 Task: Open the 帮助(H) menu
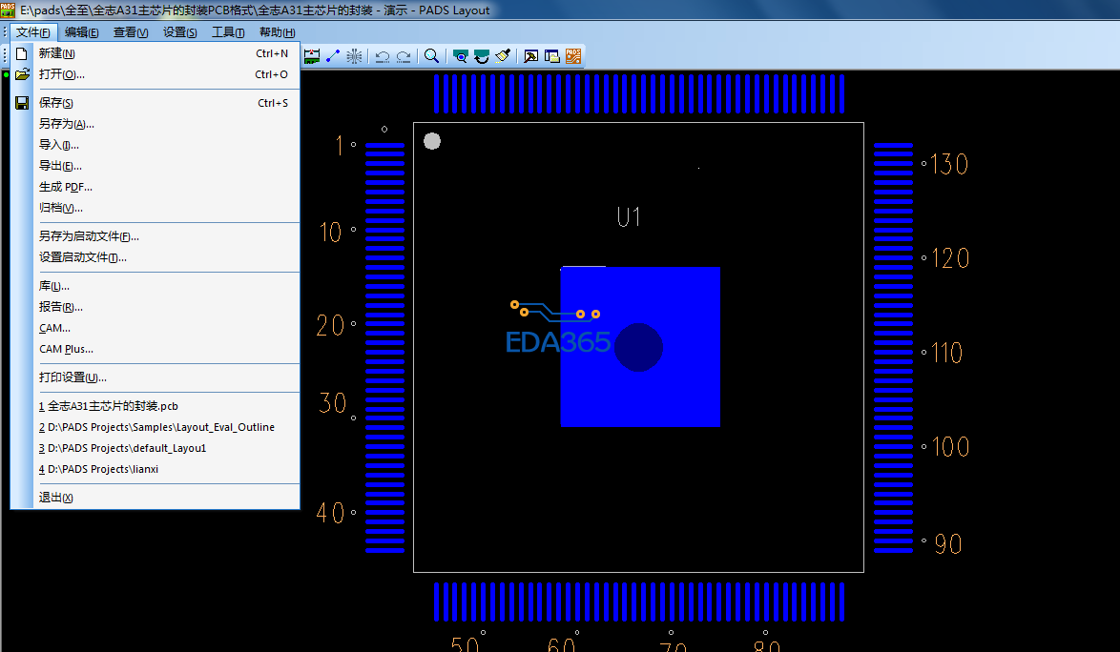277,32
